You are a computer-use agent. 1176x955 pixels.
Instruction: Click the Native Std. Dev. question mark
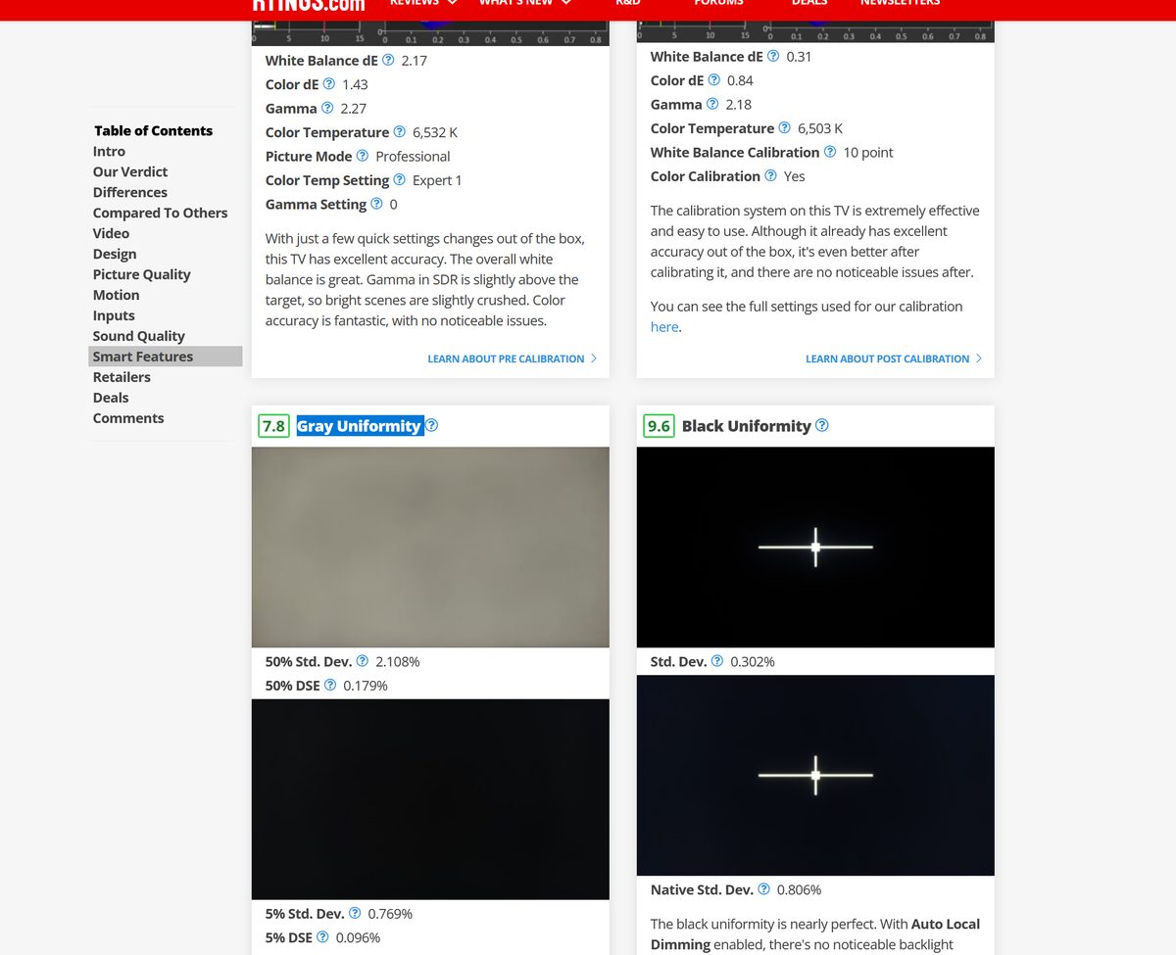pos(763,889)
